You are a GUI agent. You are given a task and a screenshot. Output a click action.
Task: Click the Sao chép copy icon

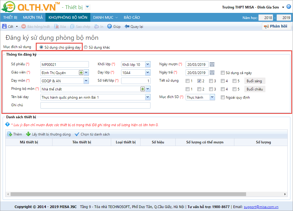click(72, 26)
